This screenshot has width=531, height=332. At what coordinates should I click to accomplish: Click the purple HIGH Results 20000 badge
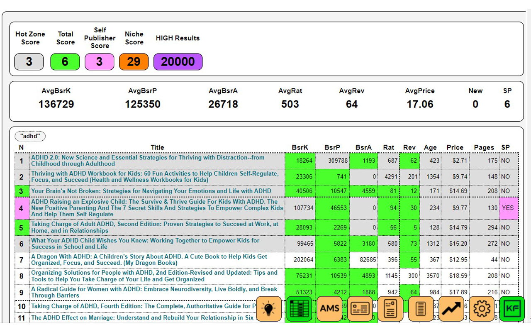pyautogui.click(x=178, y=62)
